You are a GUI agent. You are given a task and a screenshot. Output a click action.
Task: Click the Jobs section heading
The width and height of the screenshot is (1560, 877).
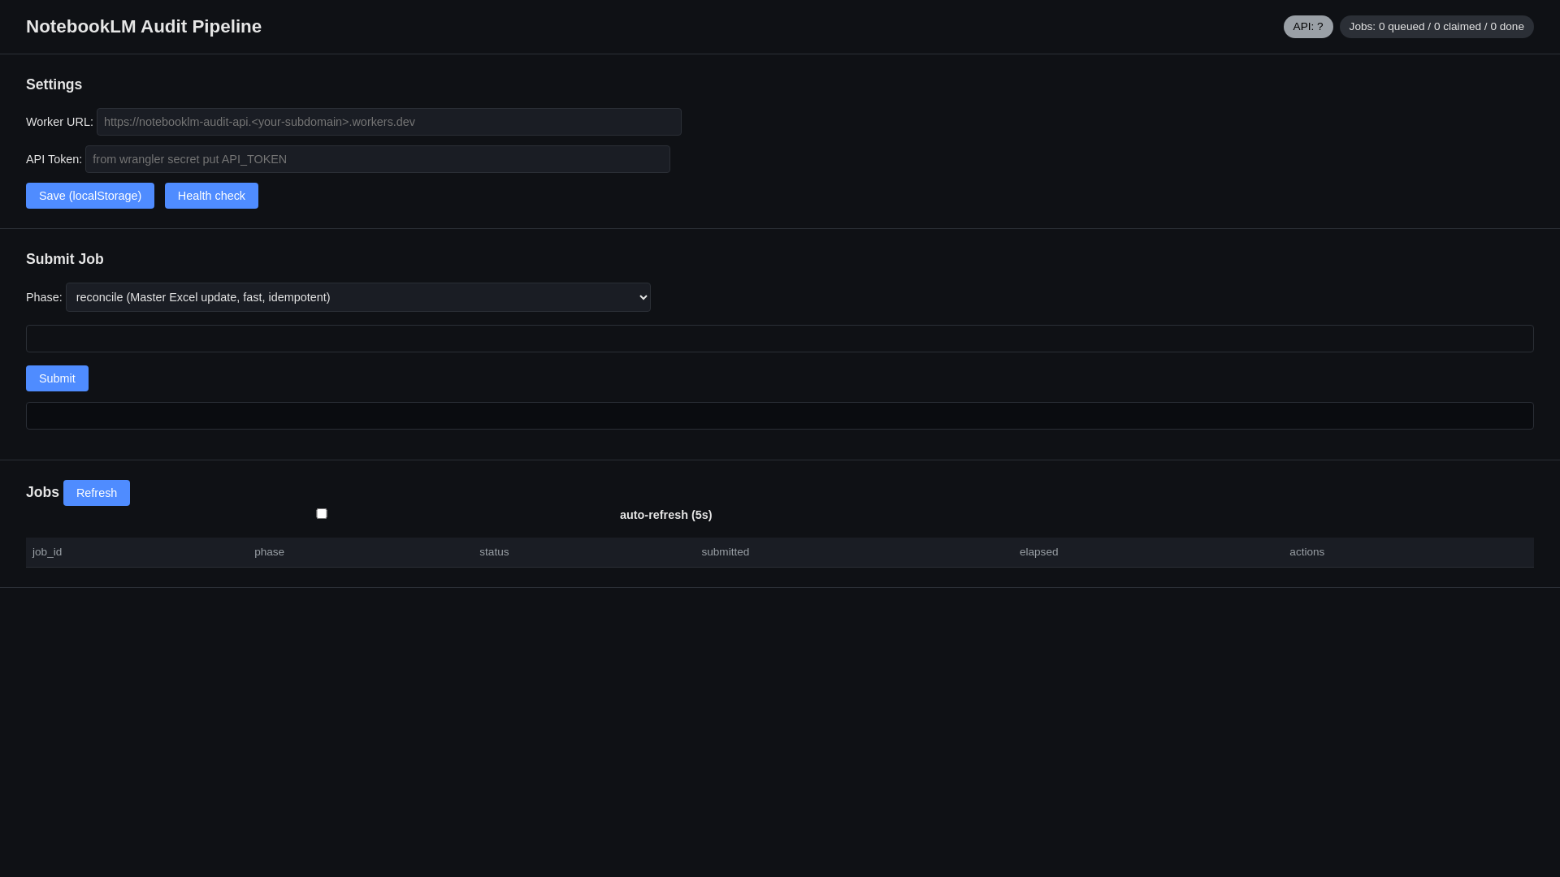point(42,492)
